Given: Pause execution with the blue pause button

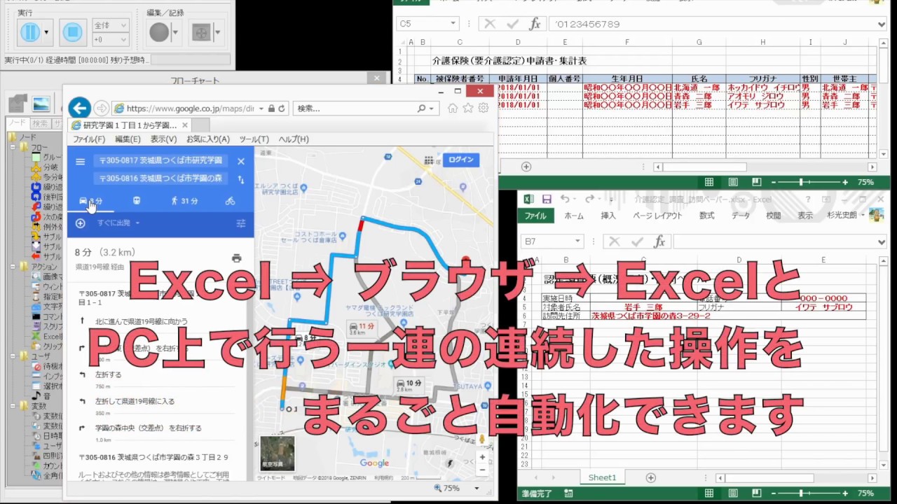Looking at the screenshot, I should pyautogui.click(x=29, y=31).
